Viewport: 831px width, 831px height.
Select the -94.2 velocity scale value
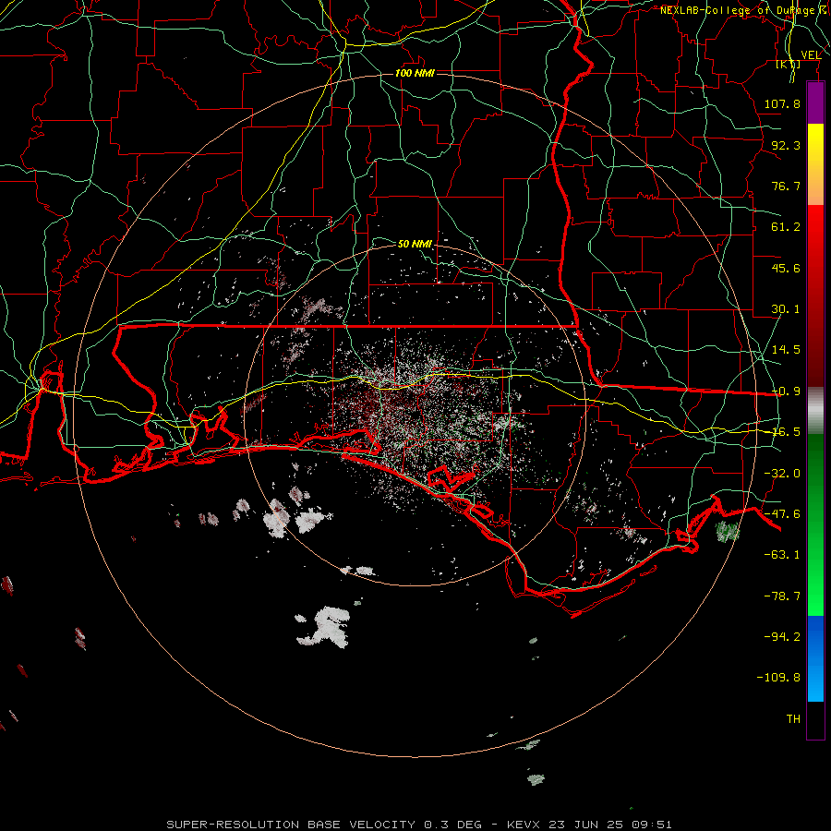click(782, 636)
